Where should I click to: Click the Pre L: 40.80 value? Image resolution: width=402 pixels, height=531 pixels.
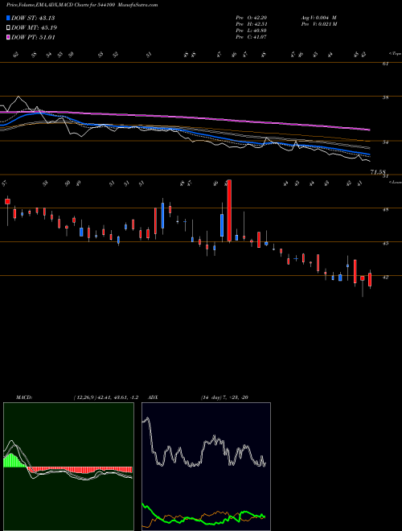click(252, 31)
